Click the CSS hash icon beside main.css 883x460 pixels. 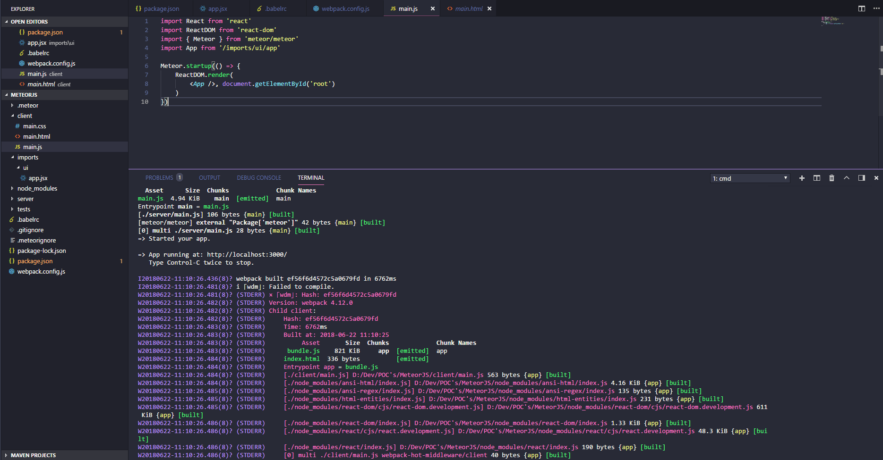(x=17, y=126)
